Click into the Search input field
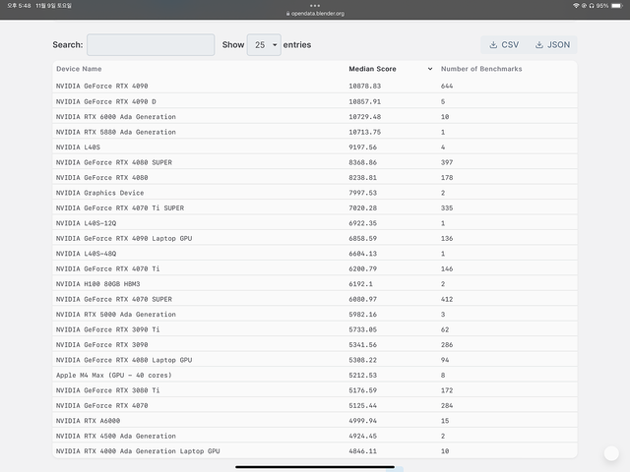 pyautogui.click(x=151, y=44)
